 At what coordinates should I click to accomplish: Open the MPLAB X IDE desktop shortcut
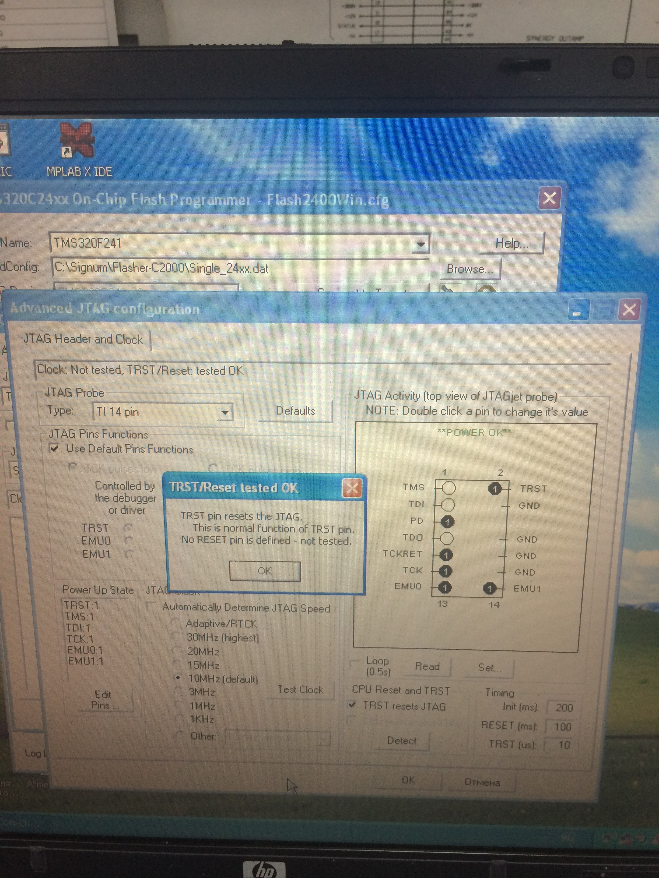pyautogui.click(x=79, y=149)
